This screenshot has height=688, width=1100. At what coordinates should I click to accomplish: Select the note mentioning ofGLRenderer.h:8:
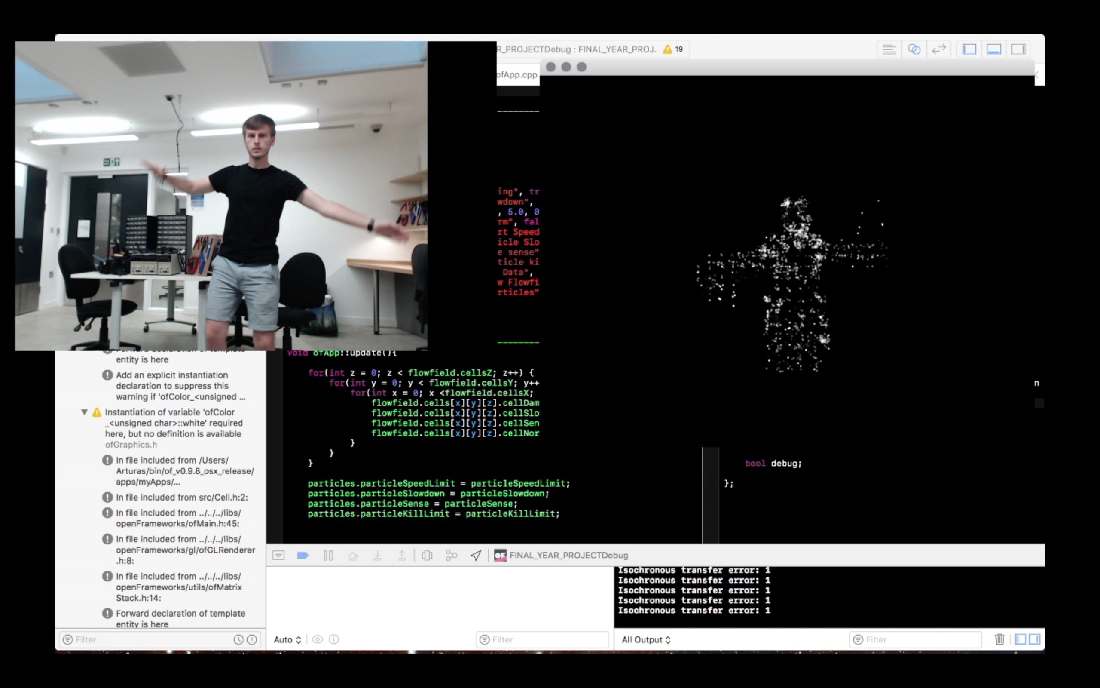click(179, 550)
